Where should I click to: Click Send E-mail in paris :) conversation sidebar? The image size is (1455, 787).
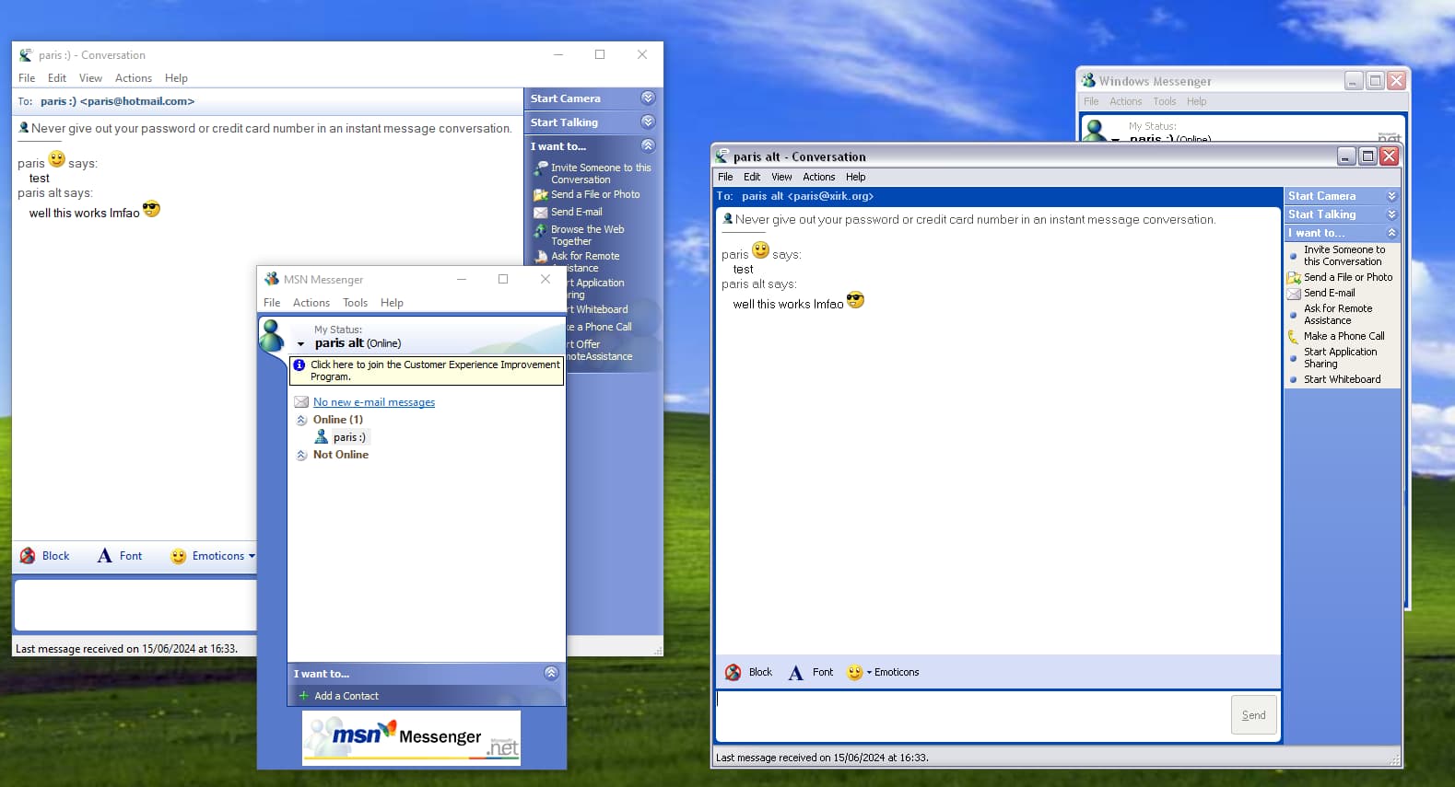pos(568,212)
